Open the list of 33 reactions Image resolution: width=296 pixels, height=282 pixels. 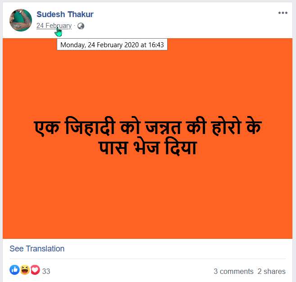coord(46,271)
